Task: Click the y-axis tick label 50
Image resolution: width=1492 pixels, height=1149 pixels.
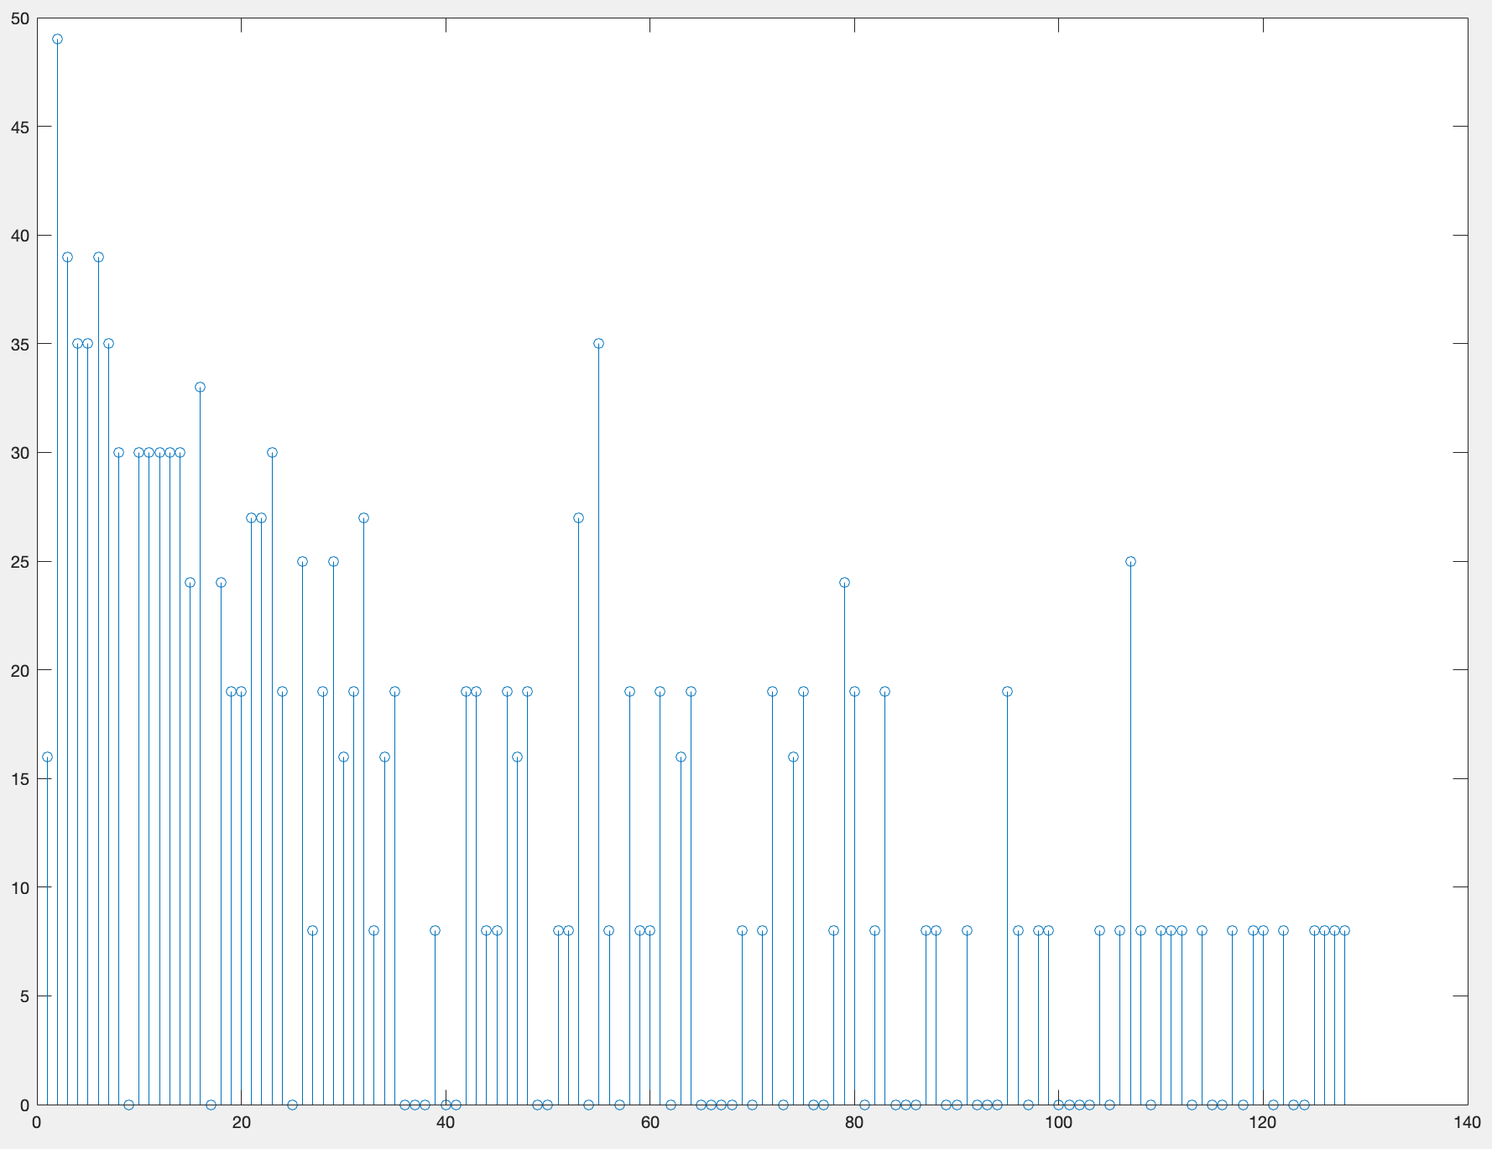Action: tap(19, 18)
